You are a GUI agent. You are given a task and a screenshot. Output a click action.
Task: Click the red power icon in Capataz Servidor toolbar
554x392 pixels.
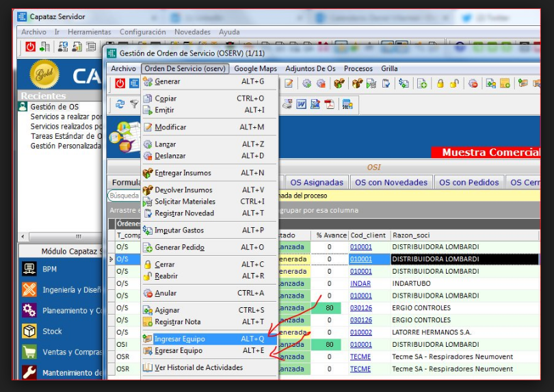(x=30, y=47)
